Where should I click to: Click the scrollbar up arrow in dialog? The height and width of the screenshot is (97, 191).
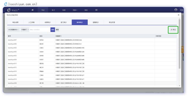click(x=179, y=18)
